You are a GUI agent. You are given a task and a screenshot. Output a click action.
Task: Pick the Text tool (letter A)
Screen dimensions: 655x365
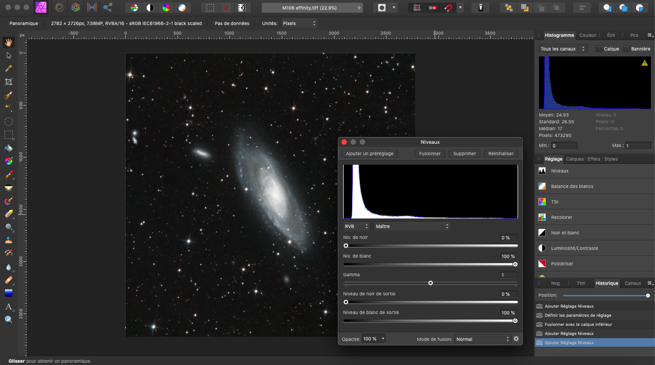(x=8, y=307)
